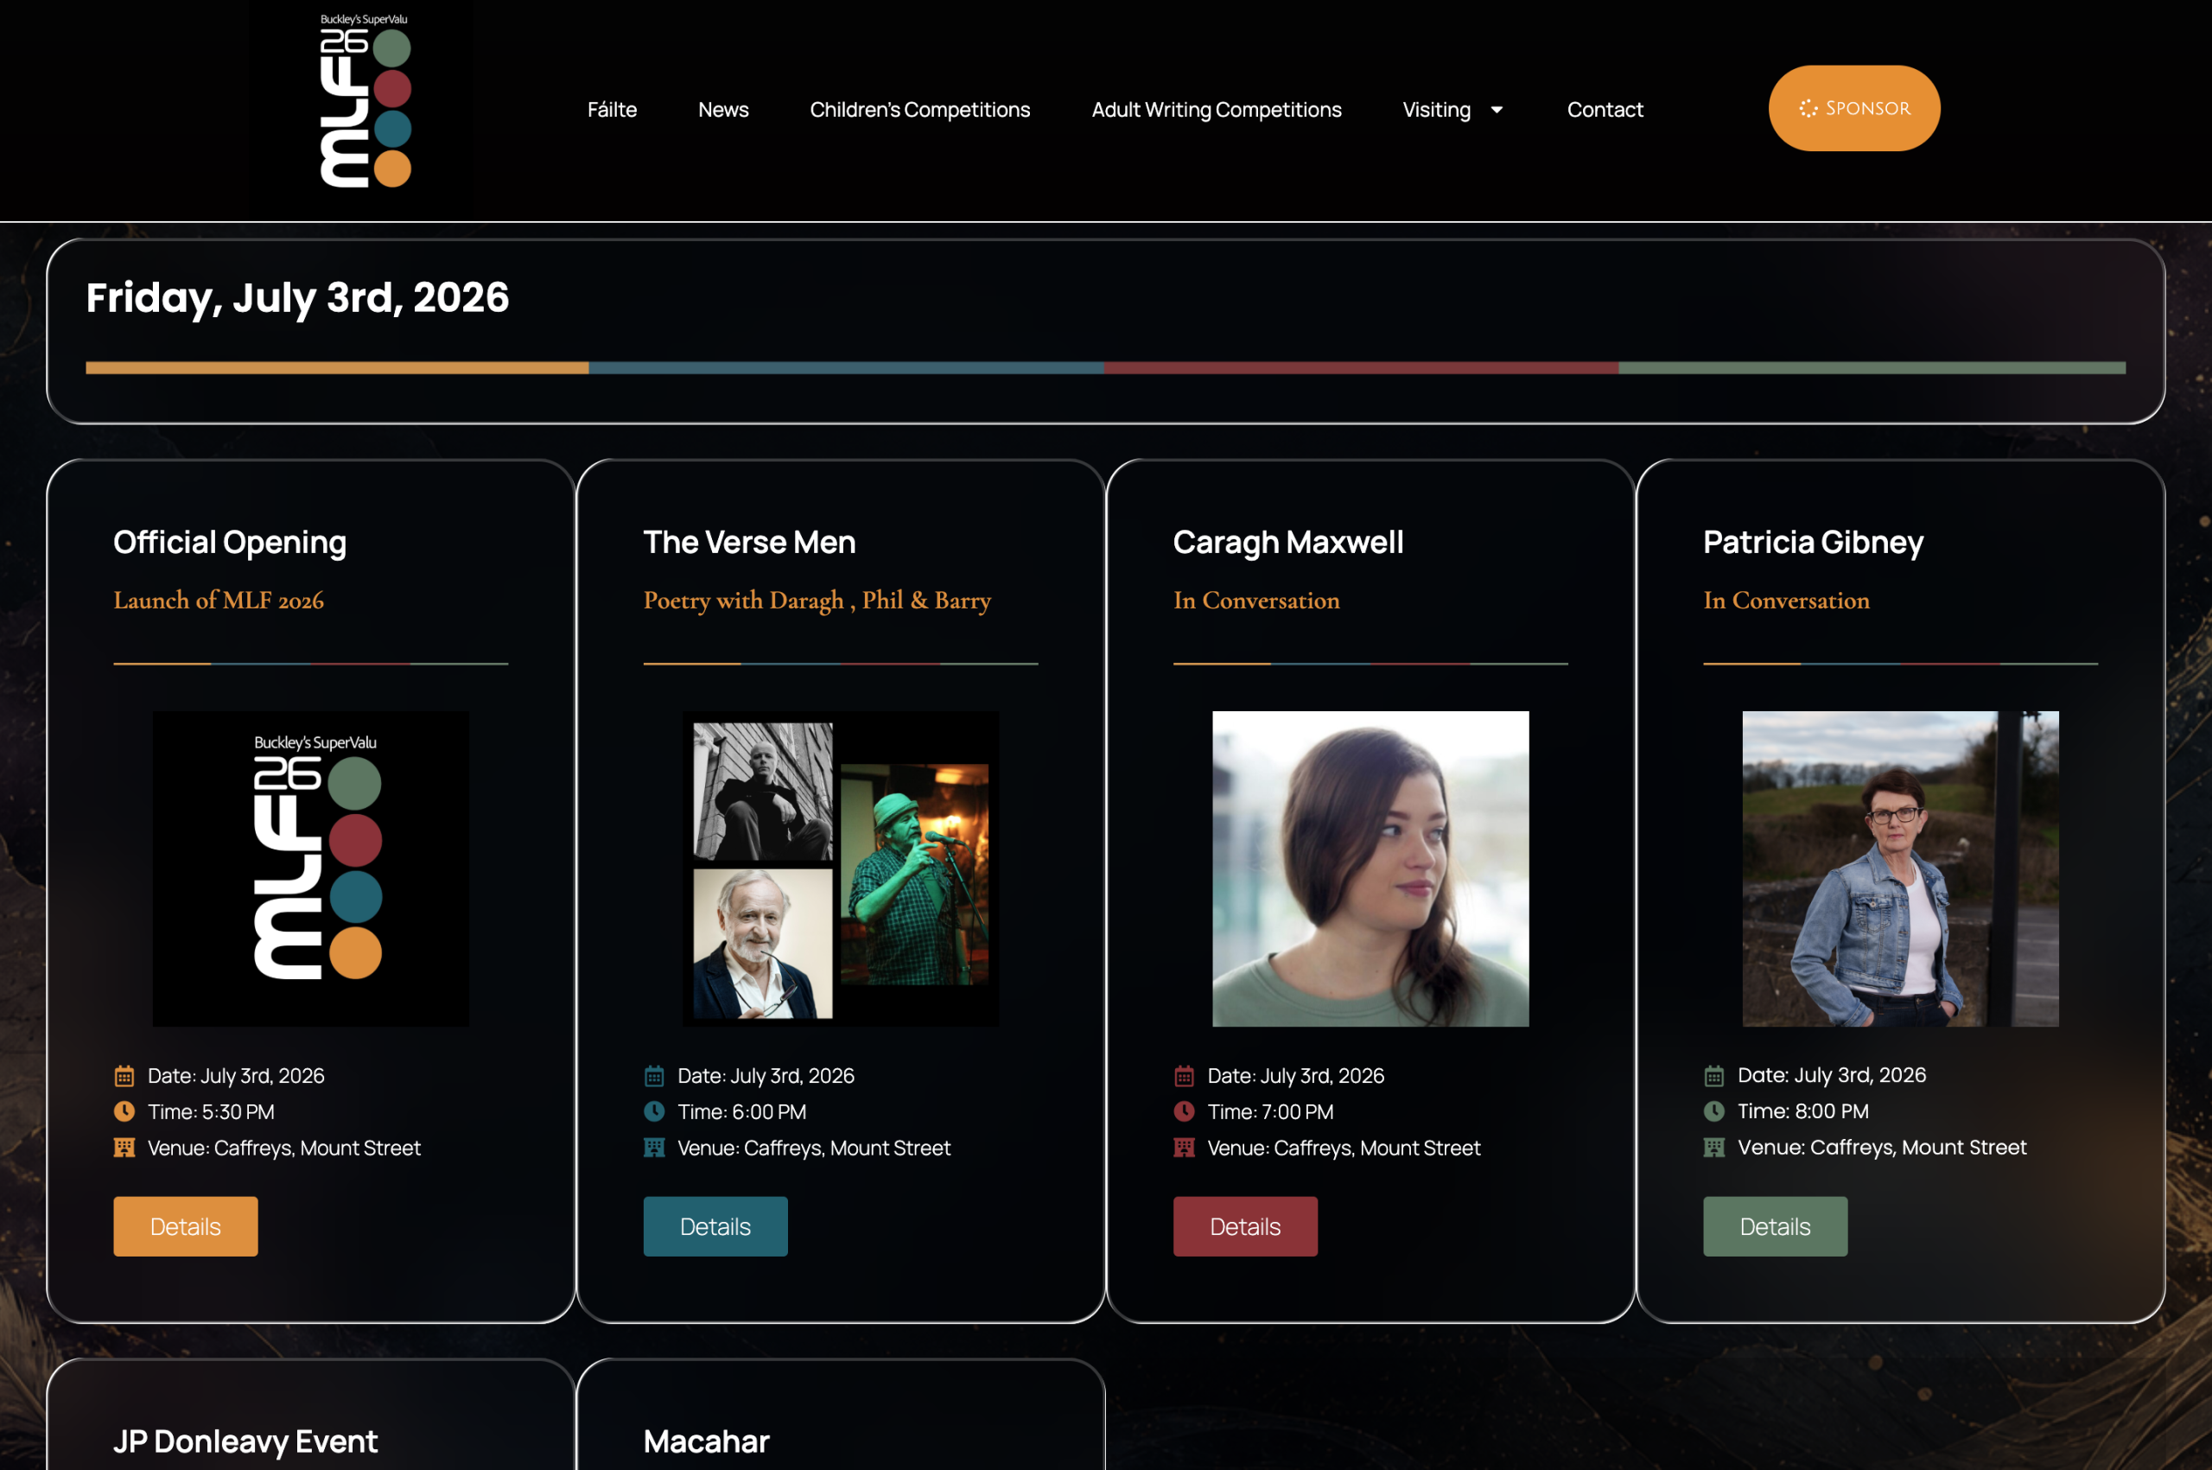Click calendar icon on Caragh Maxwell card
2212x1470 pixels.
pyautogui.click(x=1184, y=1076)
